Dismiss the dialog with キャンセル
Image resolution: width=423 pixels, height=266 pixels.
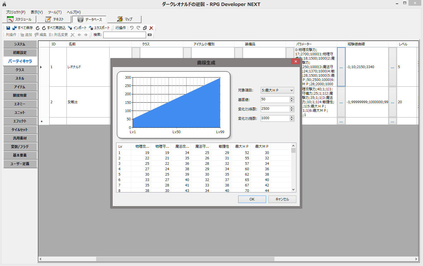point(282,199)
